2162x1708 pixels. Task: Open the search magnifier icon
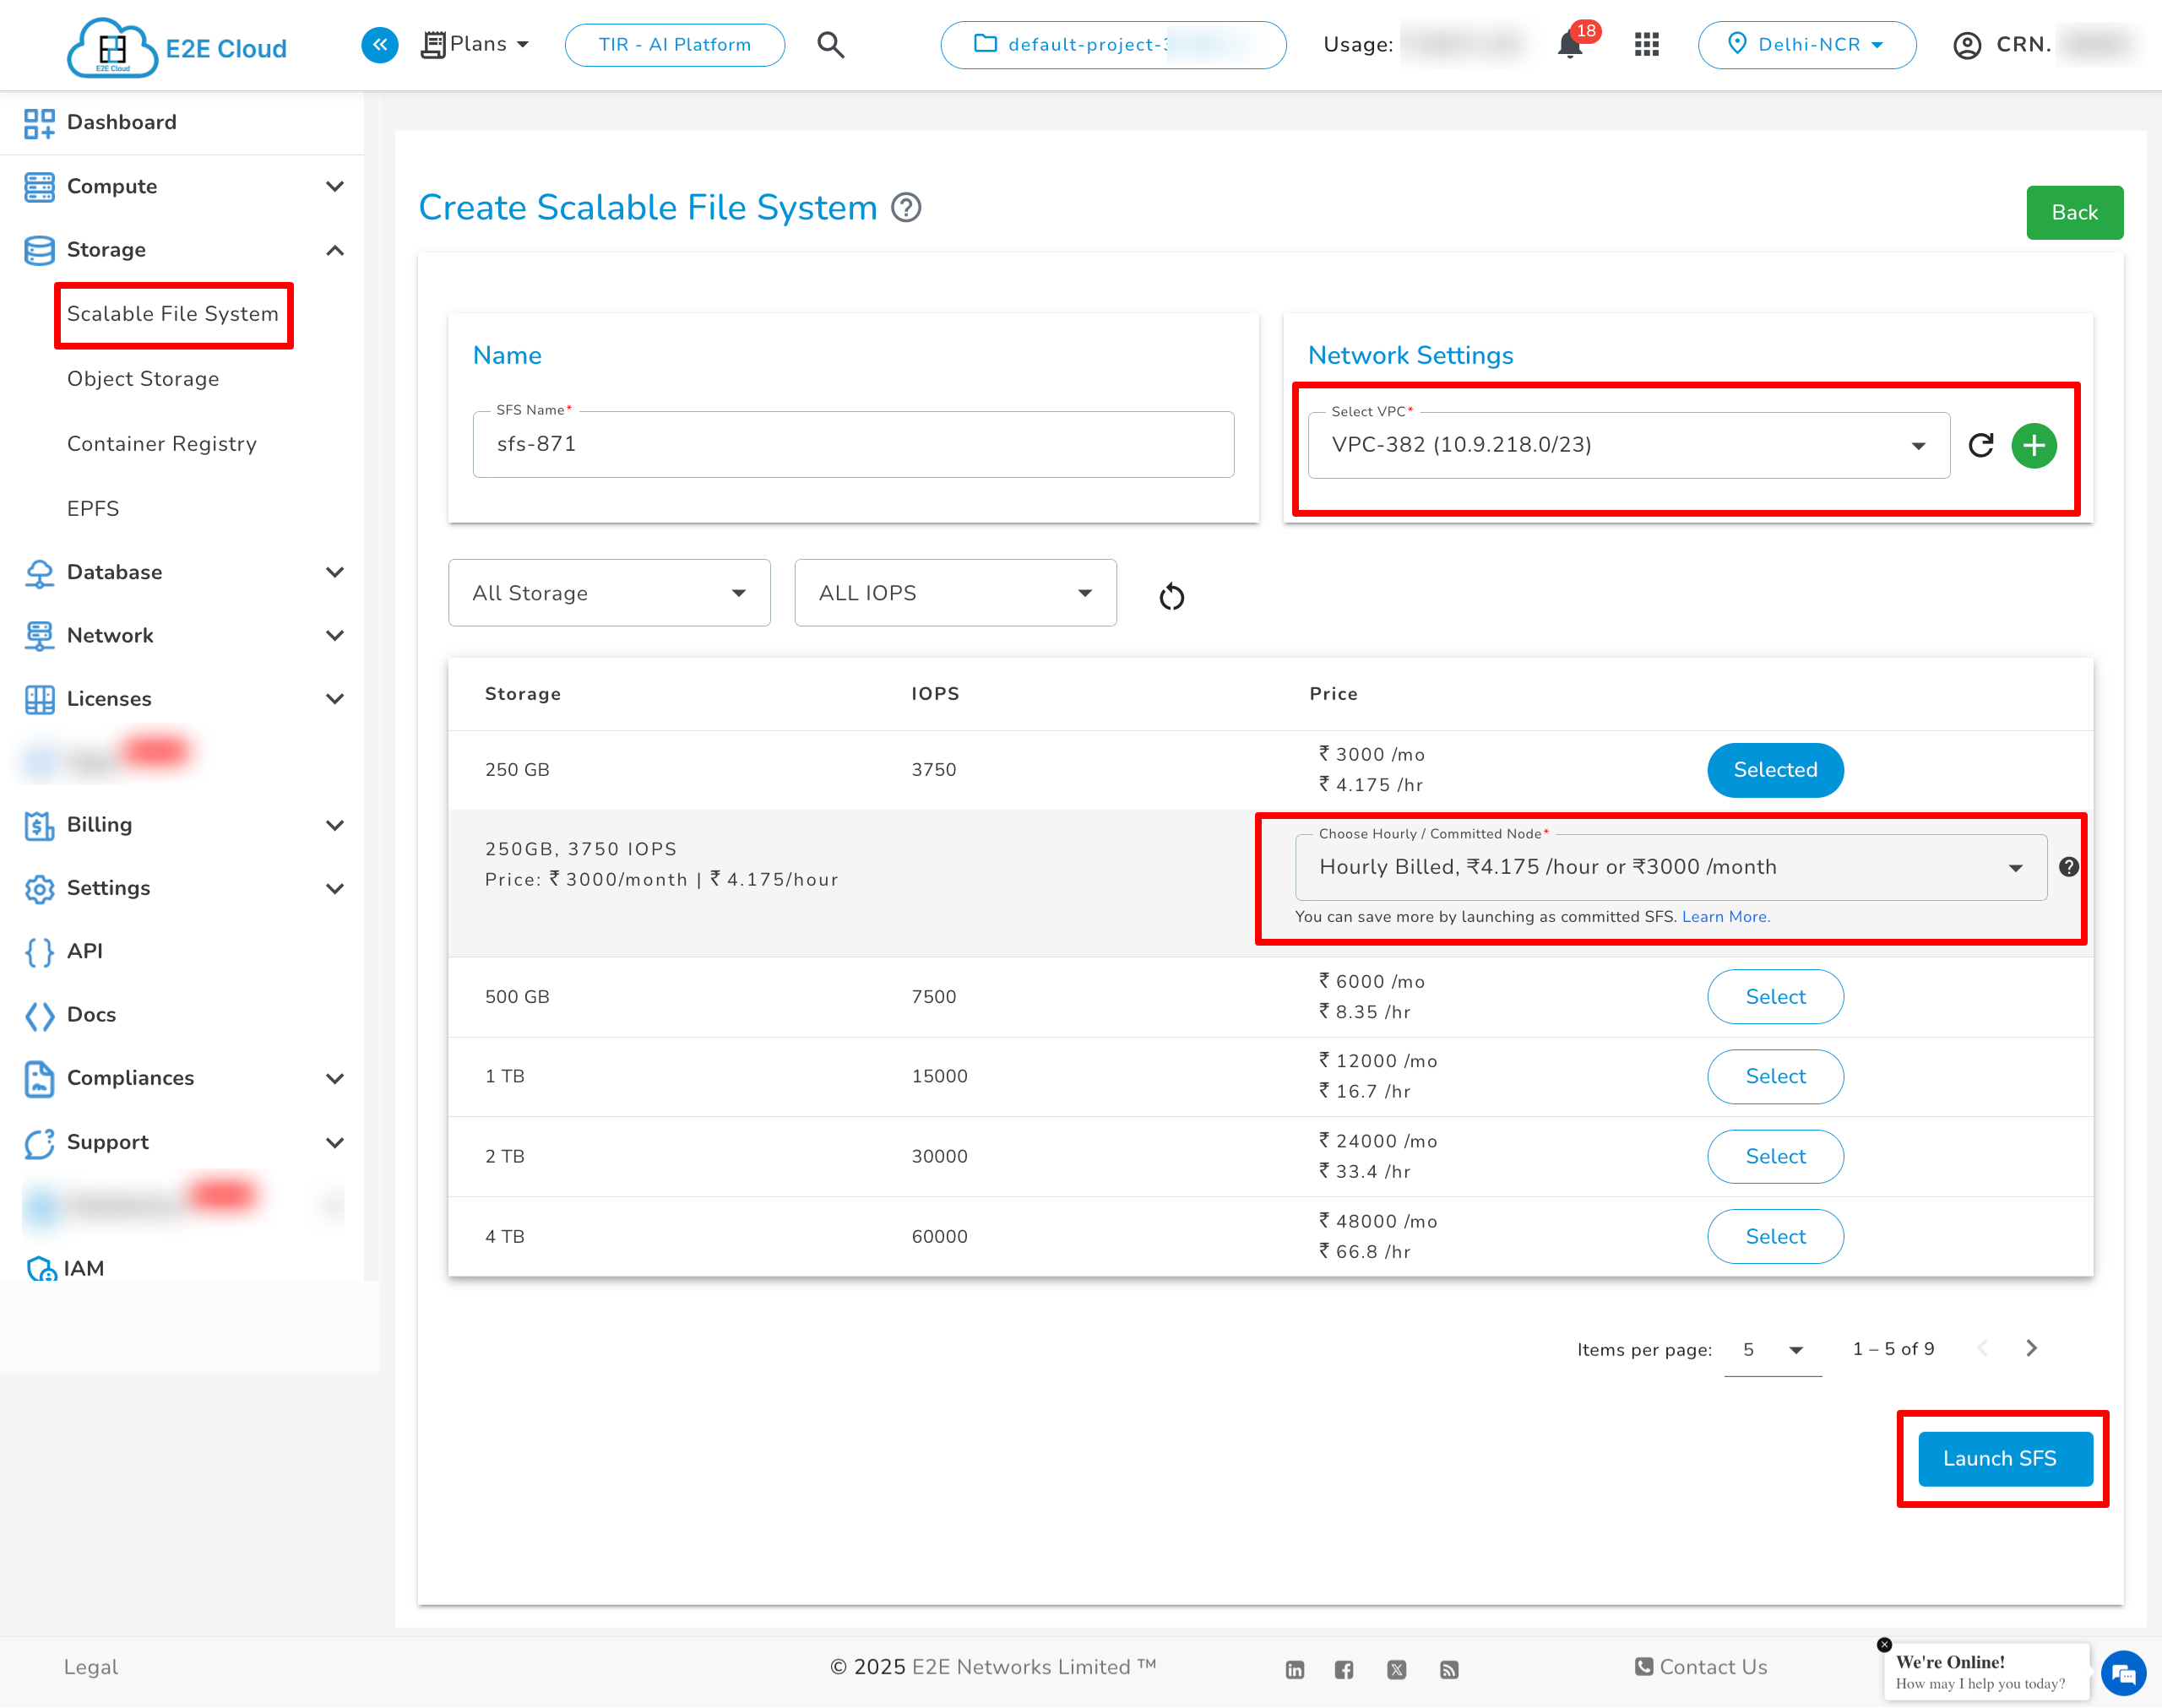830,45
